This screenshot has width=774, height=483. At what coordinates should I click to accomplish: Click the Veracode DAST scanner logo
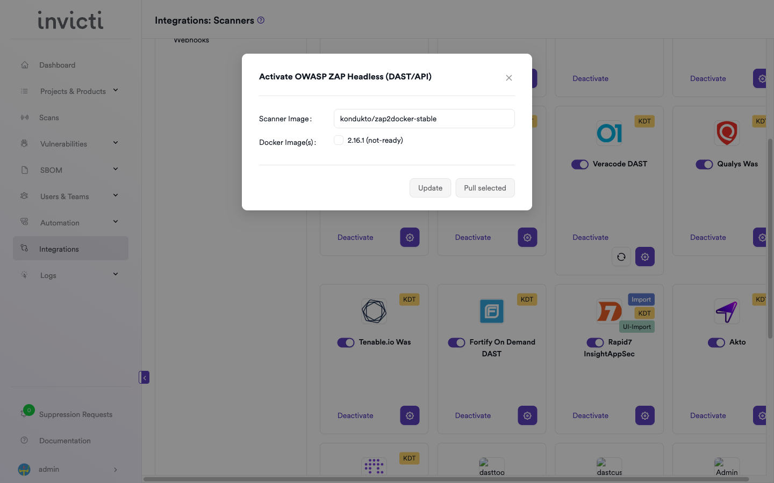(609, 133)
